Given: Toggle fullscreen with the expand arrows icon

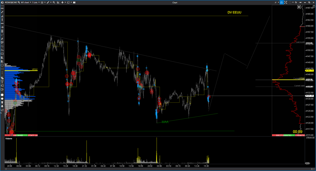Looking at the screenshot, I should click(x=286, y=2).
